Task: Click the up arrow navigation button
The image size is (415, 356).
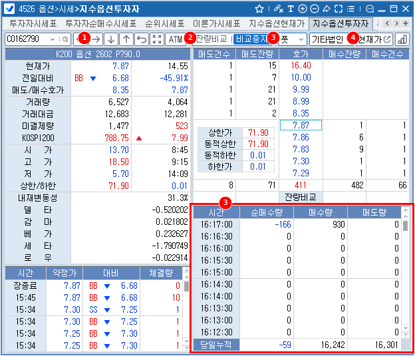Action: tap(126, 39)
